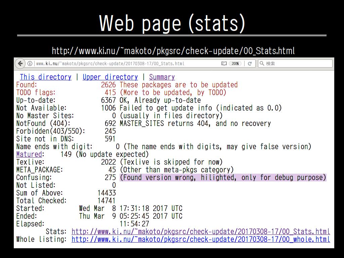Click the Found 2626 packages line
Image resolution: width=344 pixels, height=258 pixels.
pos(127,85)
